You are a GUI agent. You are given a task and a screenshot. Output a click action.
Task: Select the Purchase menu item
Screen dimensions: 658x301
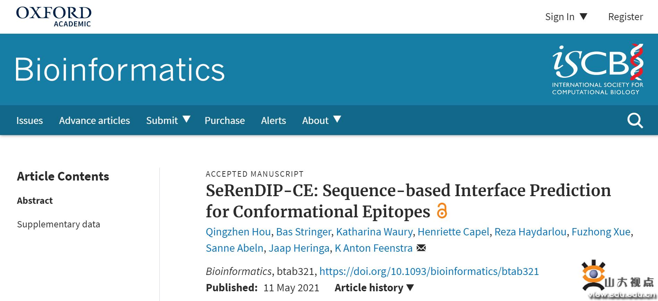point(225,120)
